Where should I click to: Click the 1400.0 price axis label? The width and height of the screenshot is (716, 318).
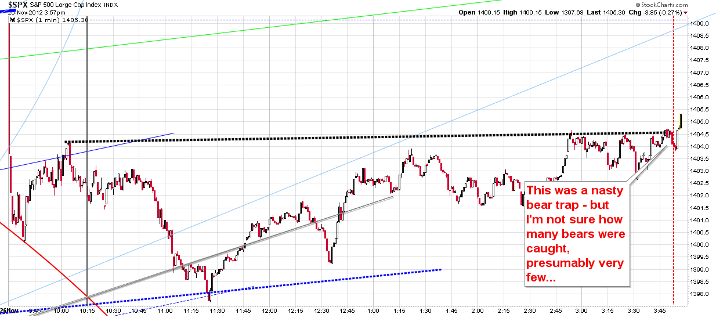point(699,245)
